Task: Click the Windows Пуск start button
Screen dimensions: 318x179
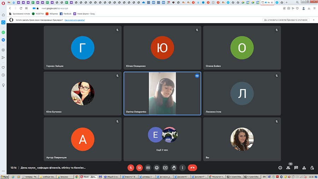Action: [5, 177]
